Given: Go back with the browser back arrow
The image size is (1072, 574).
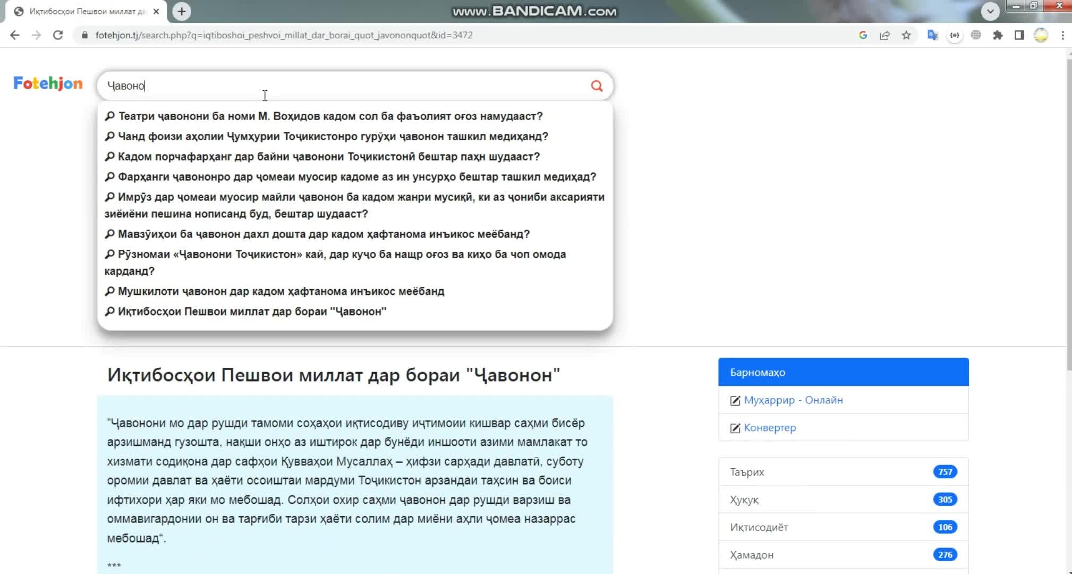Looking at the screenshot, I should (15, 35).
